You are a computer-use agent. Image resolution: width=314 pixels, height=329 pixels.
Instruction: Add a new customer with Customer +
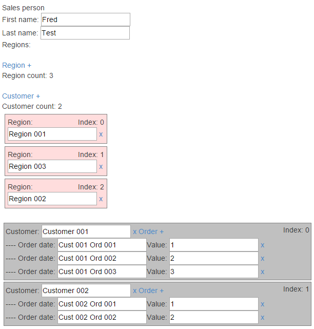coord(21,96)
